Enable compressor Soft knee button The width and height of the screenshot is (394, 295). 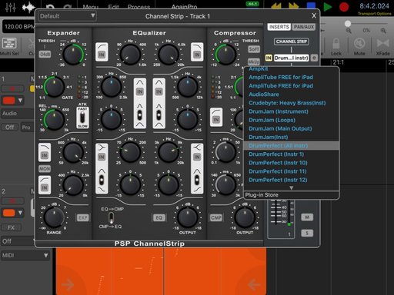tap(253, 49)
